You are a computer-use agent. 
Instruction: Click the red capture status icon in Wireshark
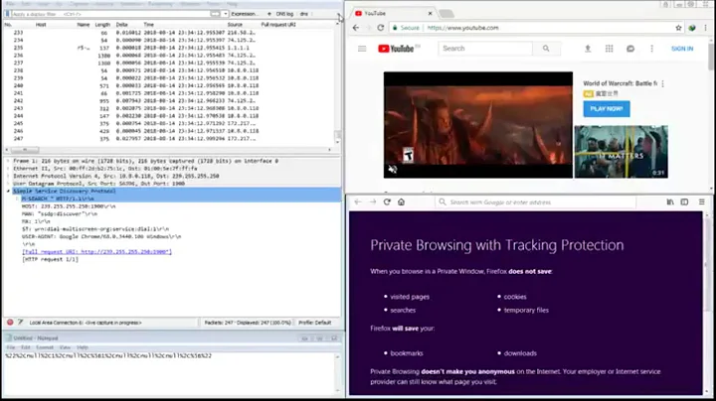pyautogui.click(x=10, y=323)
